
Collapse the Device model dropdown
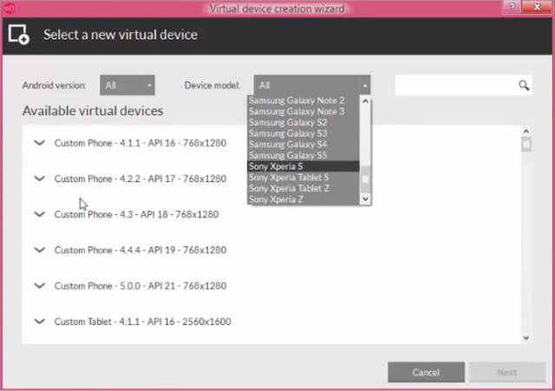312,85
